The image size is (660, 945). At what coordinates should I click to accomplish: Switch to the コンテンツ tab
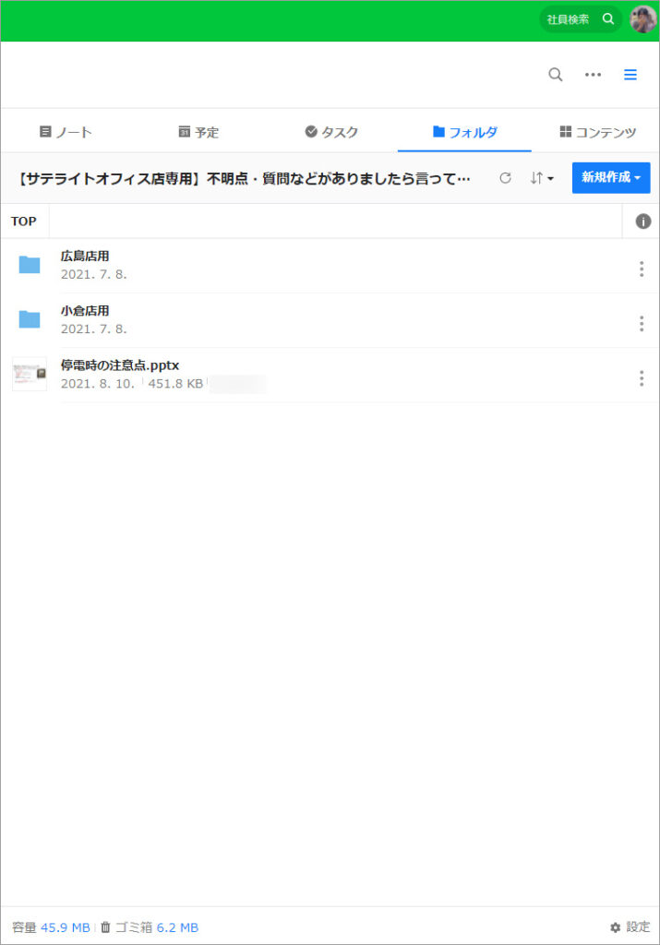[x=597, y=132]
